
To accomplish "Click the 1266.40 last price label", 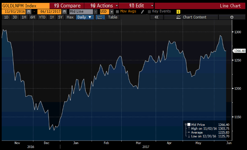I will [x=239, y=51].
